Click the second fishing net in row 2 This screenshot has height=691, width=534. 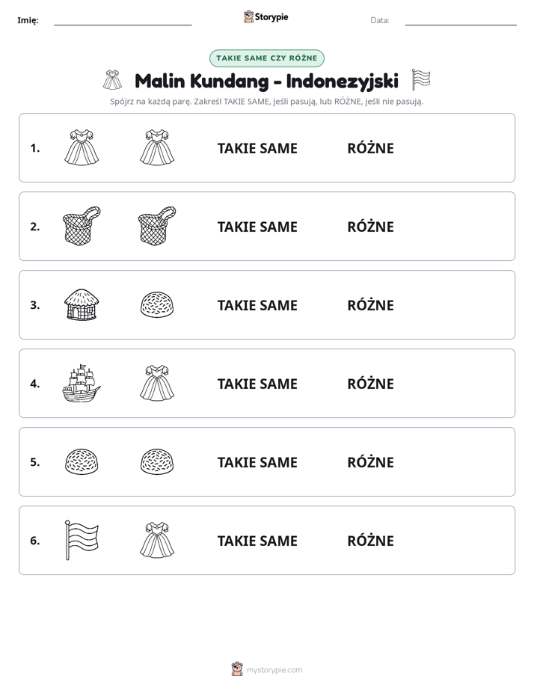(x=157, y=226)
